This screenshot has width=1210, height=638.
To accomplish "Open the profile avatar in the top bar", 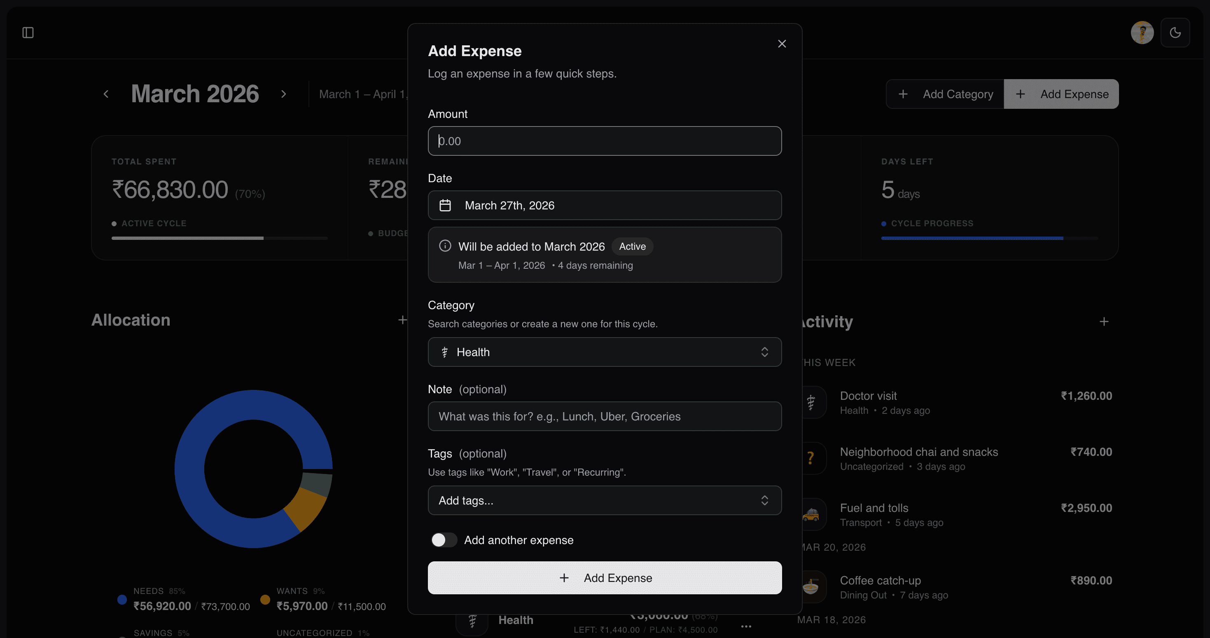I will click(1142, 32).
